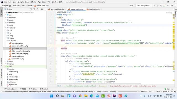Screen dimensions: 177x99
Task: Open the TODO tool window
Action: pos(23,89)
